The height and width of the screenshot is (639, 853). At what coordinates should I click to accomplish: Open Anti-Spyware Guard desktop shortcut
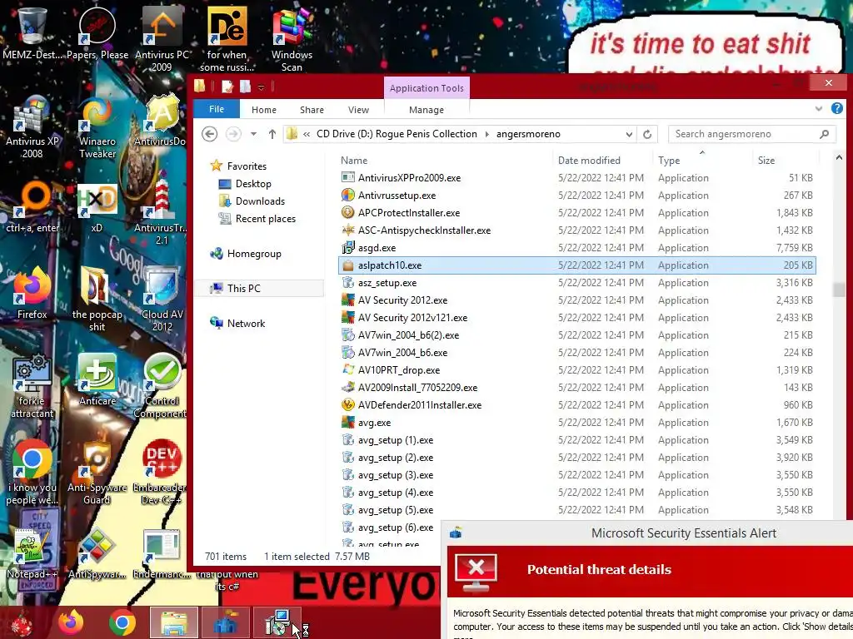[x=97, y=472]
